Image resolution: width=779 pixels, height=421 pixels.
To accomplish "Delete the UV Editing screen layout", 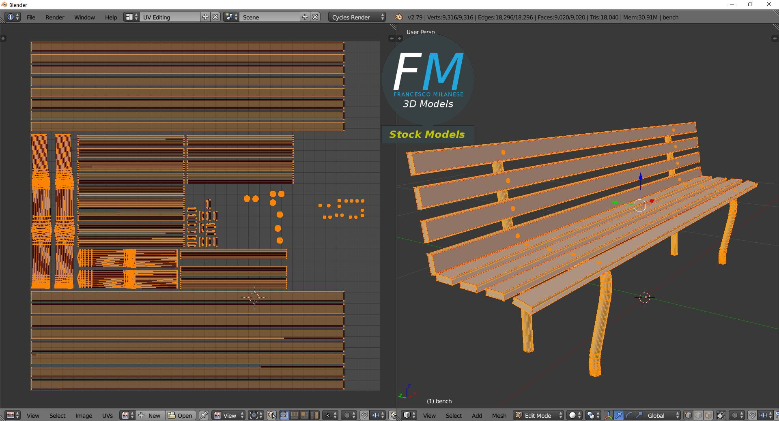I will click(216, 17).
